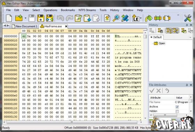Open the NTFS Streams menu
The image size is (195, 132).
tap(87, 10)
